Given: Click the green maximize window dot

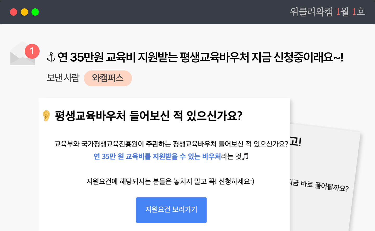Looking at the screenshot, I should [35, 12].
